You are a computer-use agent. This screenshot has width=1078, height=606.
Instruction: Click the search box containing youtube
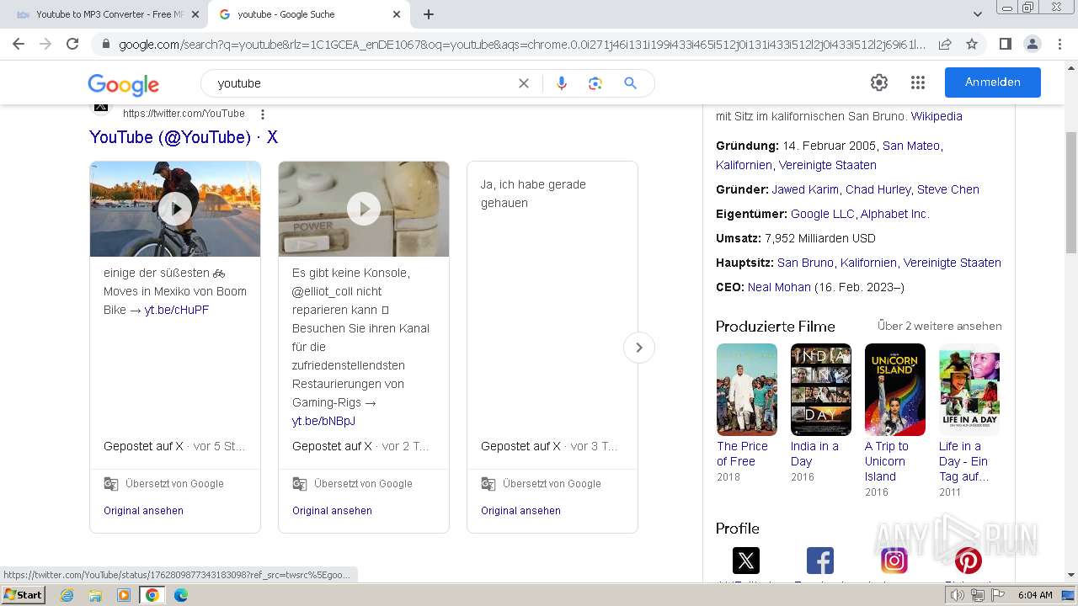[362, 83]
